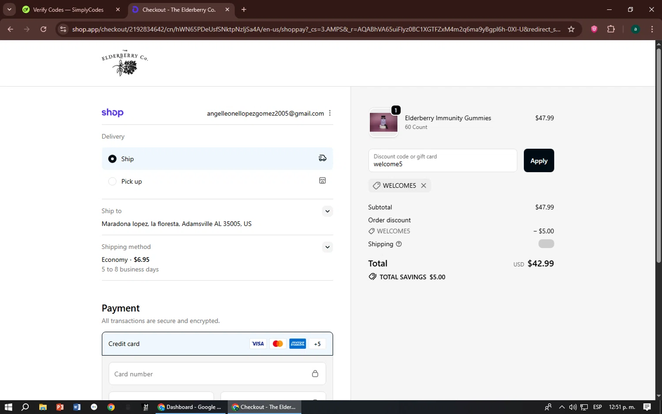The image size is (662, 414).
Task: Reload the checkout page
Action: pyautogui.click(x=43, y=29)
